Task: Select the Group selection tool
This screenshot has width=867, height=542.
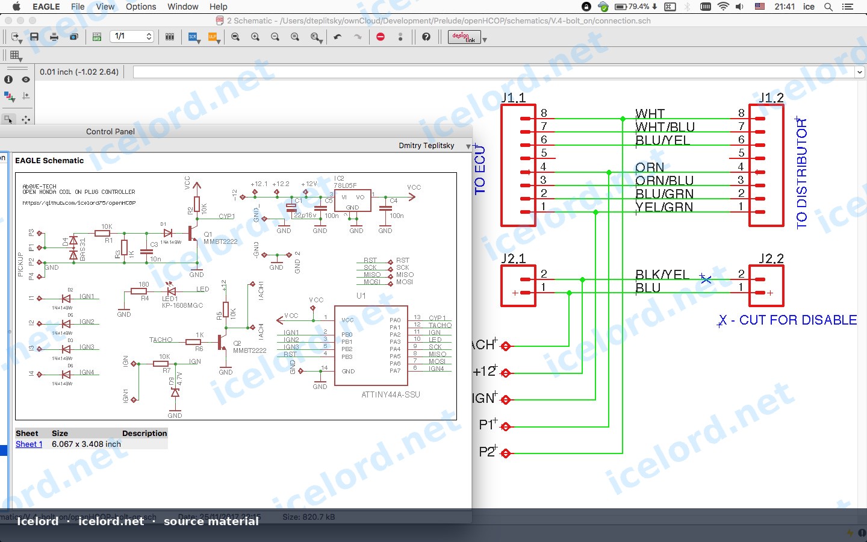Action: [8, 119]
